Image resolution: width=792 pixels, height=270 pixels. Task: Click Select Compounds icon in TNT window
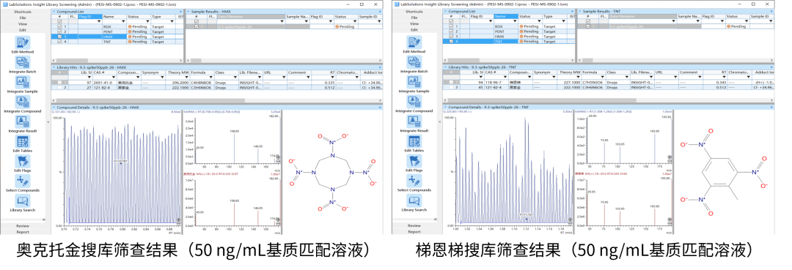[414, 181]
